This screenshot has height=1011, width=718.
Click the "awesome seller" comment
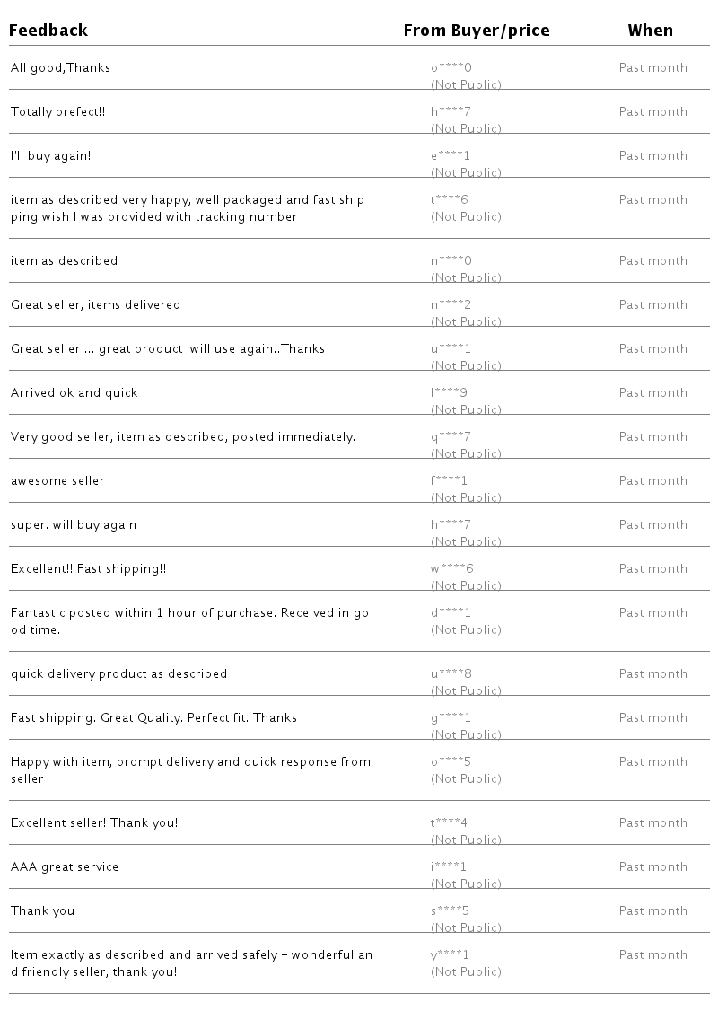tap(57, 481)
